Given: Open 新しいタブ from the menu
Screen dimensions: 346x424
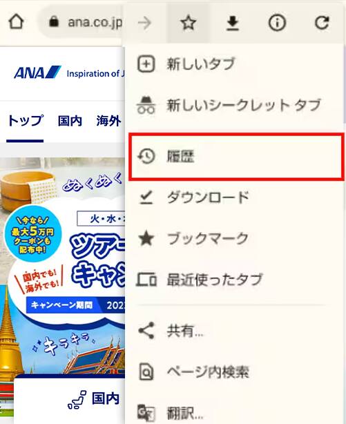Looking at the screenshot, I should pyautogui.click(x=235, y=64).
